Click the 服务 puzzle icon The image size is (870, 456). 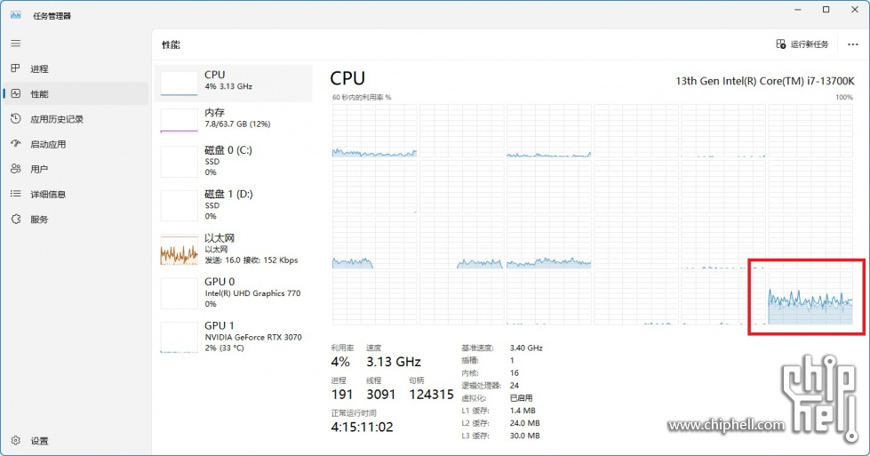coord(15,220)
